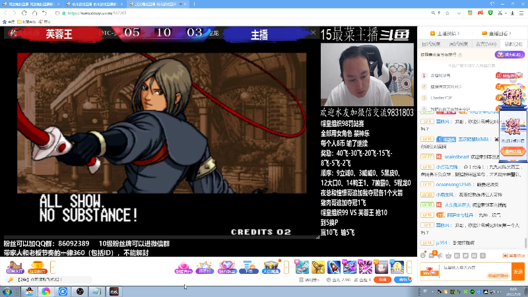This screenshot has height=297, width=528.
Task: Open the colorful grid extension icon
Action: 470,13
